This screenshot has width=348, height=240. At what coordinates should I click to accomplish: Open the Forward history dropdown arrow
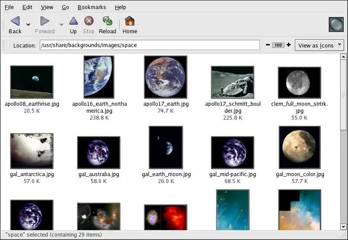tap(61, 25)
